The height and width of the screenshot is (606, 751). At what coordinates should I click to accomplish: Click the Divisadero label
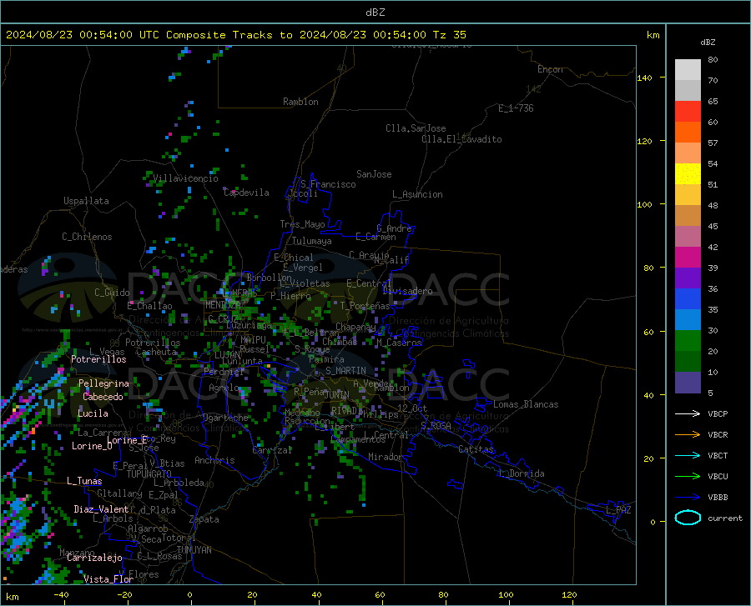click(407, 291)
